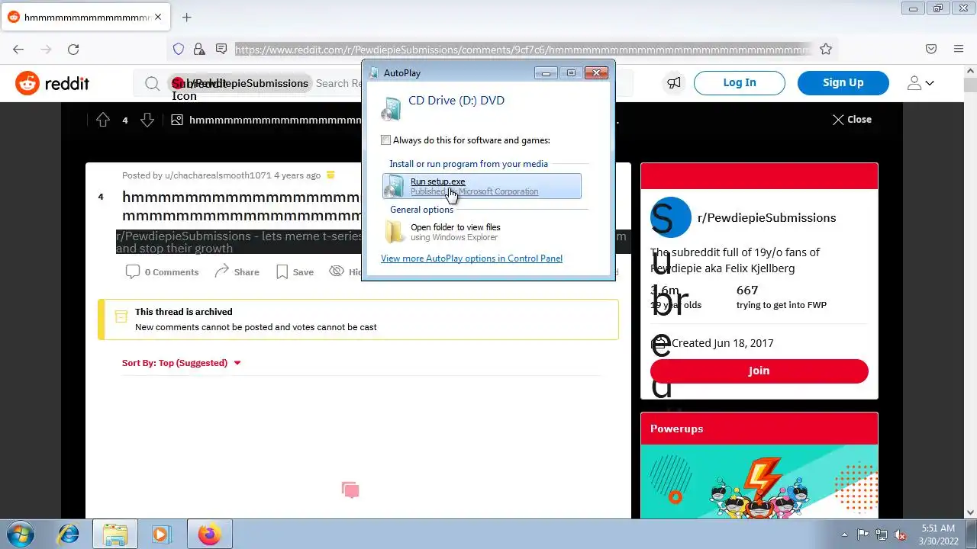Go back with Firefox's back arrow
Screen dimensions: 977x549
18,49
